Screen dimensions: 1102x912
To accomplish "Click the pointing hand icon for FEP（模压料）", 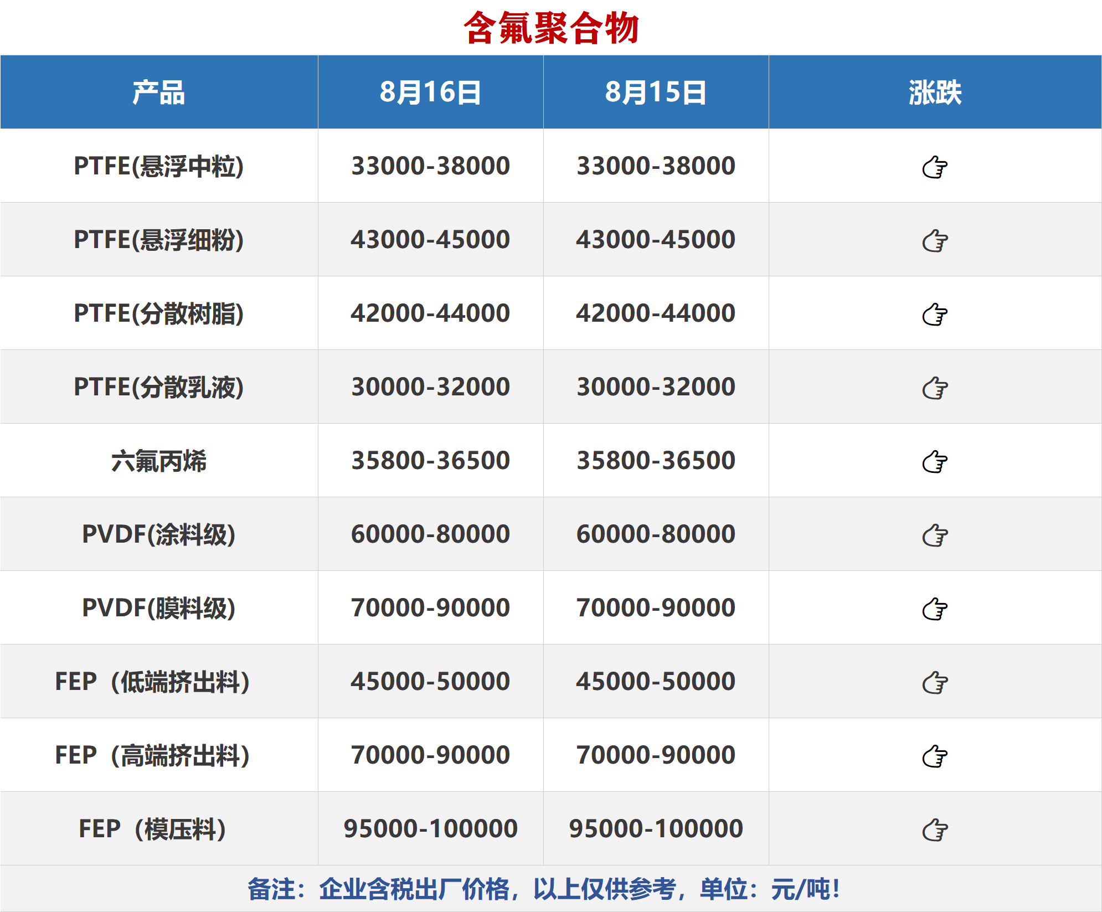I will pos(935,829).
